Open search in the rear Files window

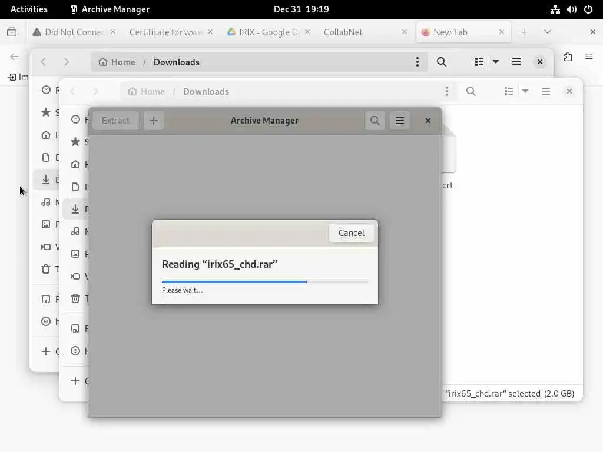442,62
